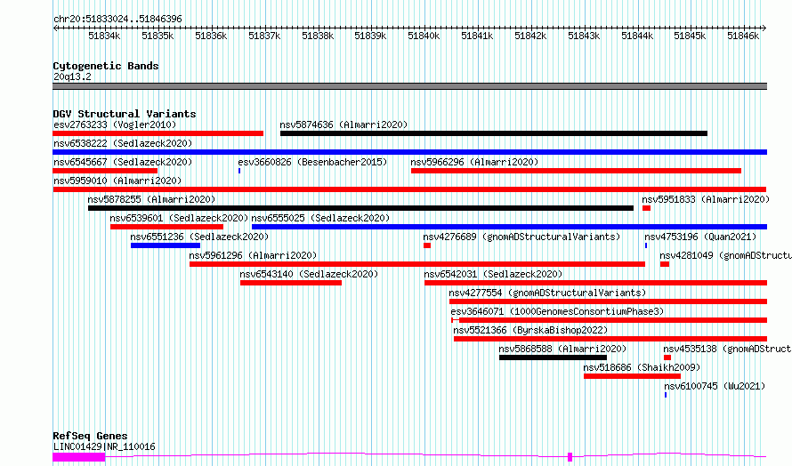
Task: Click the chr20:51833024..51846396 coordinates text
Action: point(117,20)
